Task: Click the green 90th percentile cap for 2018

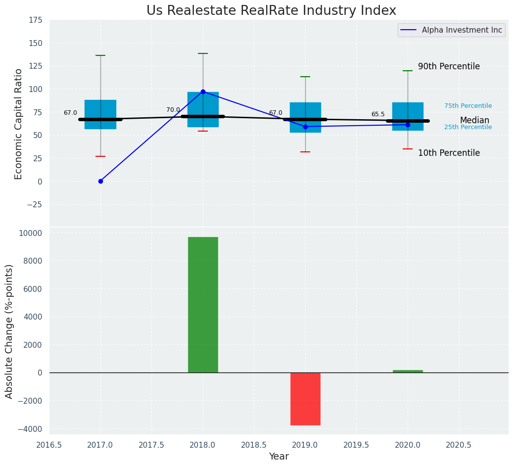Action: (203, 53)
